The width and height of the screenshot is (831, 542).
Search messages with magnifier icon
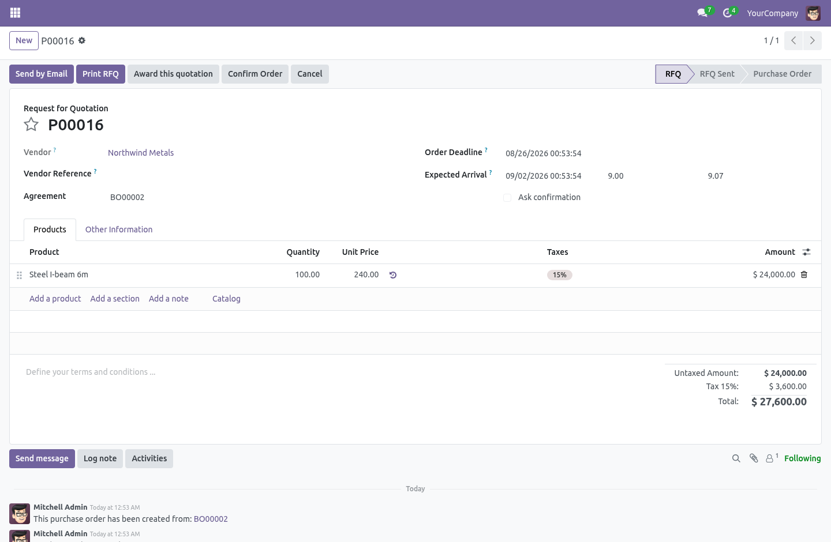coord(736,458)
